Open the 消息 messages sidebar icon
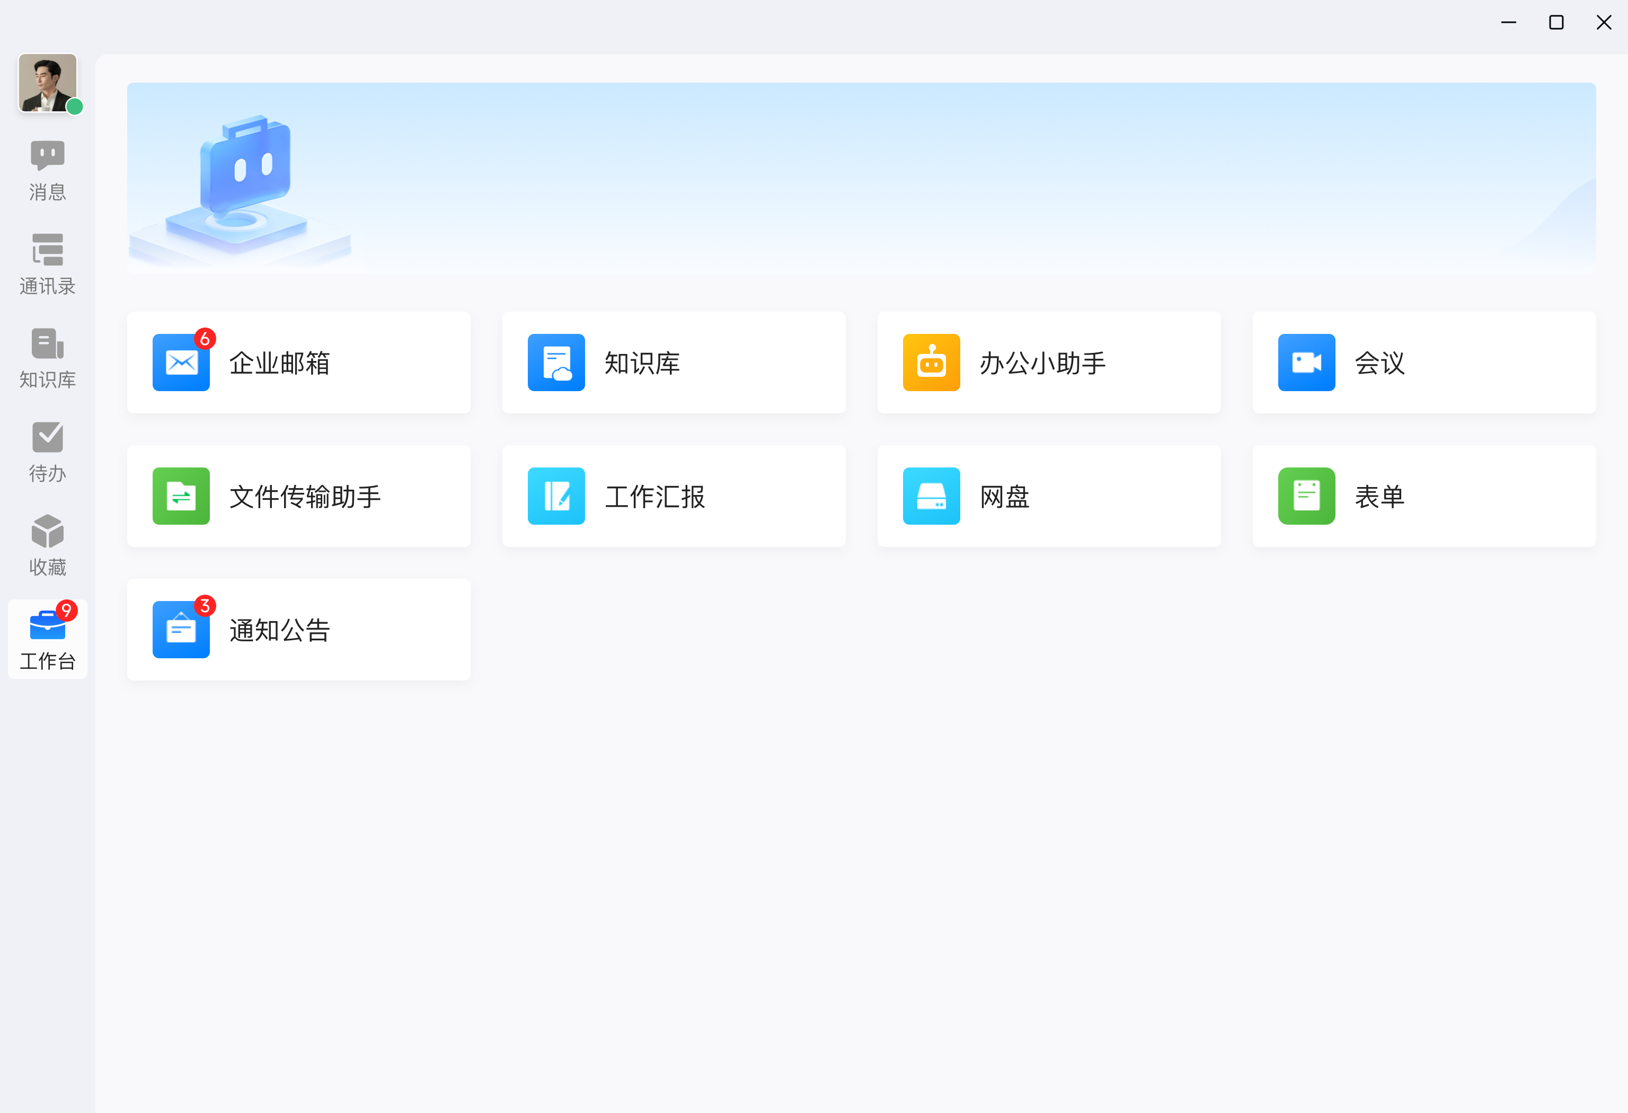1628x1113 pixels. 48,170
